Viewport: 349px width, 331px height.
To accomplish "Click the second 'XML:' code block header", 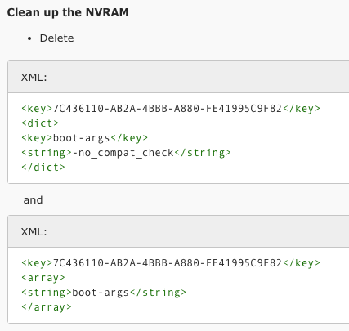I will pos(178,231).
